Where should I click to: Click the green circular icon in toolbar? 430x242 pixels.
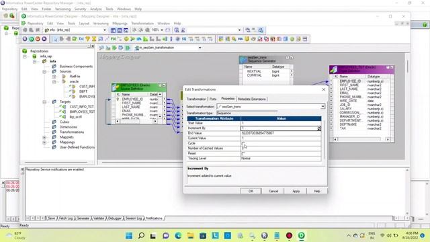point(32,39)
